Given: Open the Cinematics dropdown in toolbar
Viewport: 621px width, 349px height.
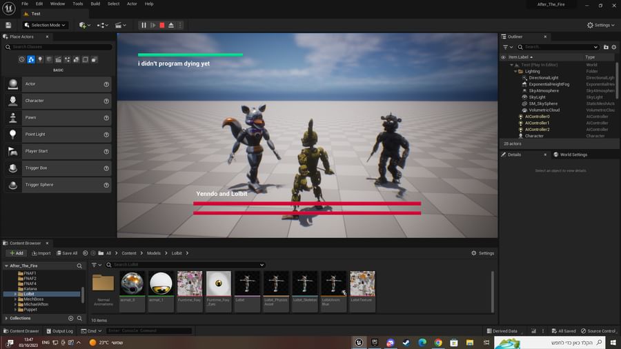Looking at the screenshot, I should tap(120, 25).
